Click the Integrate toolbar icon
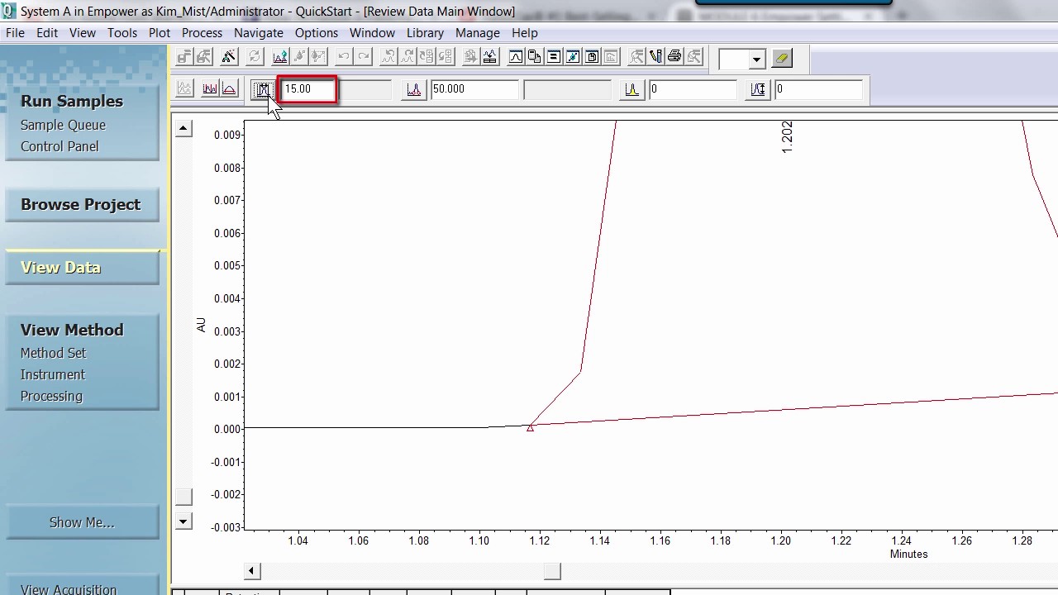1058x595 pixels. tap(280, 57)
